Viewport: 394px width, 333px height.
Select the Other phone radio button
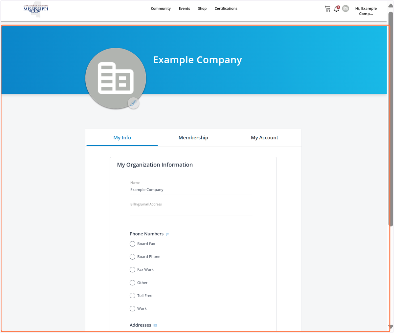[132, 283]
